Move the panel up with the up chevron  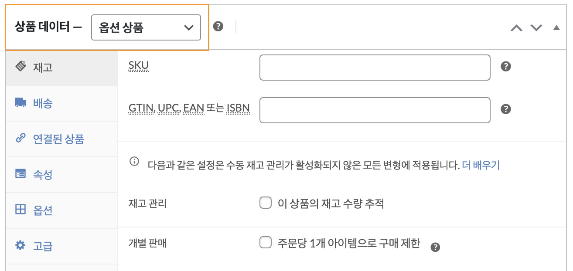pos(516,28)
